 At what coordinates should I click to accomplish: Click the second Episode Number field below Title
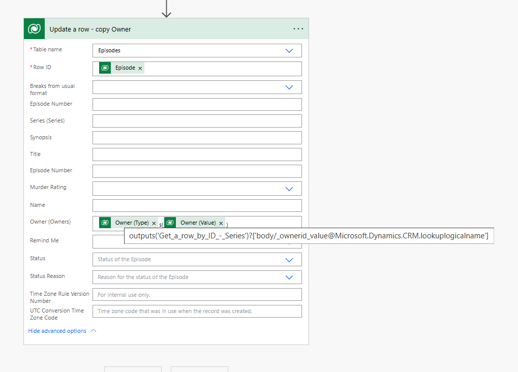197,171
